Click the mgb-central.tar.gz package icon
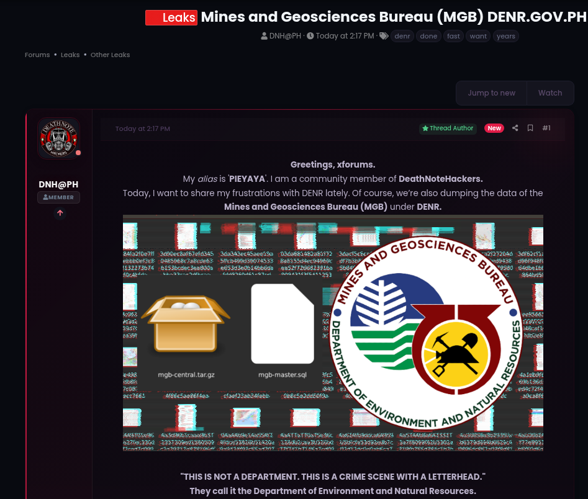The height and width of the screenshot is (499, 588). point(186,323)
